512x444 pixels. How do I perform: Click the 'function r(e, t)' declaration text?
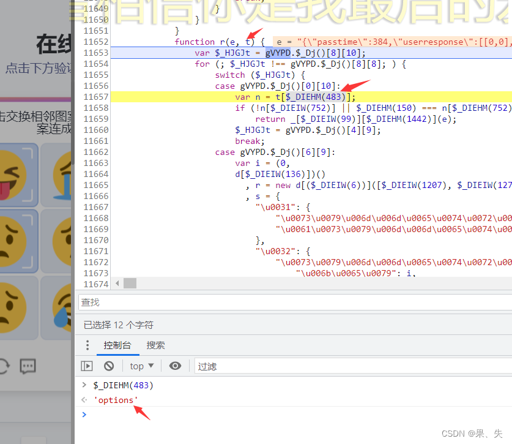pos(215,42)
